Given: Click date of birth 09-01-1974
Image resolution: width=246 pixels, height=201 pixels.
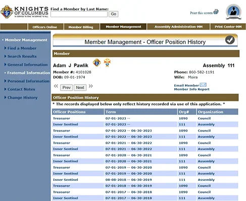Looking at the screenshot, I should coord(74,77).
